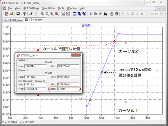168x126 pixels.
Task: Click the Cursor 1 Horz value field
Action: [36, 66]
